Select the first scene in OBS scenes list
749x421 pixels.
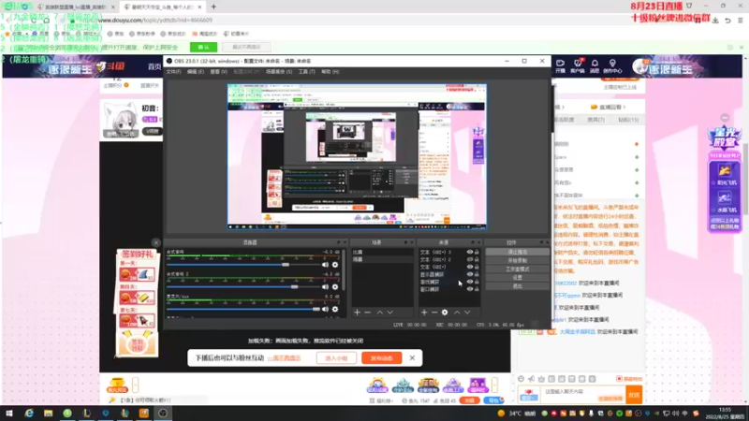click(x=382, y=252)
